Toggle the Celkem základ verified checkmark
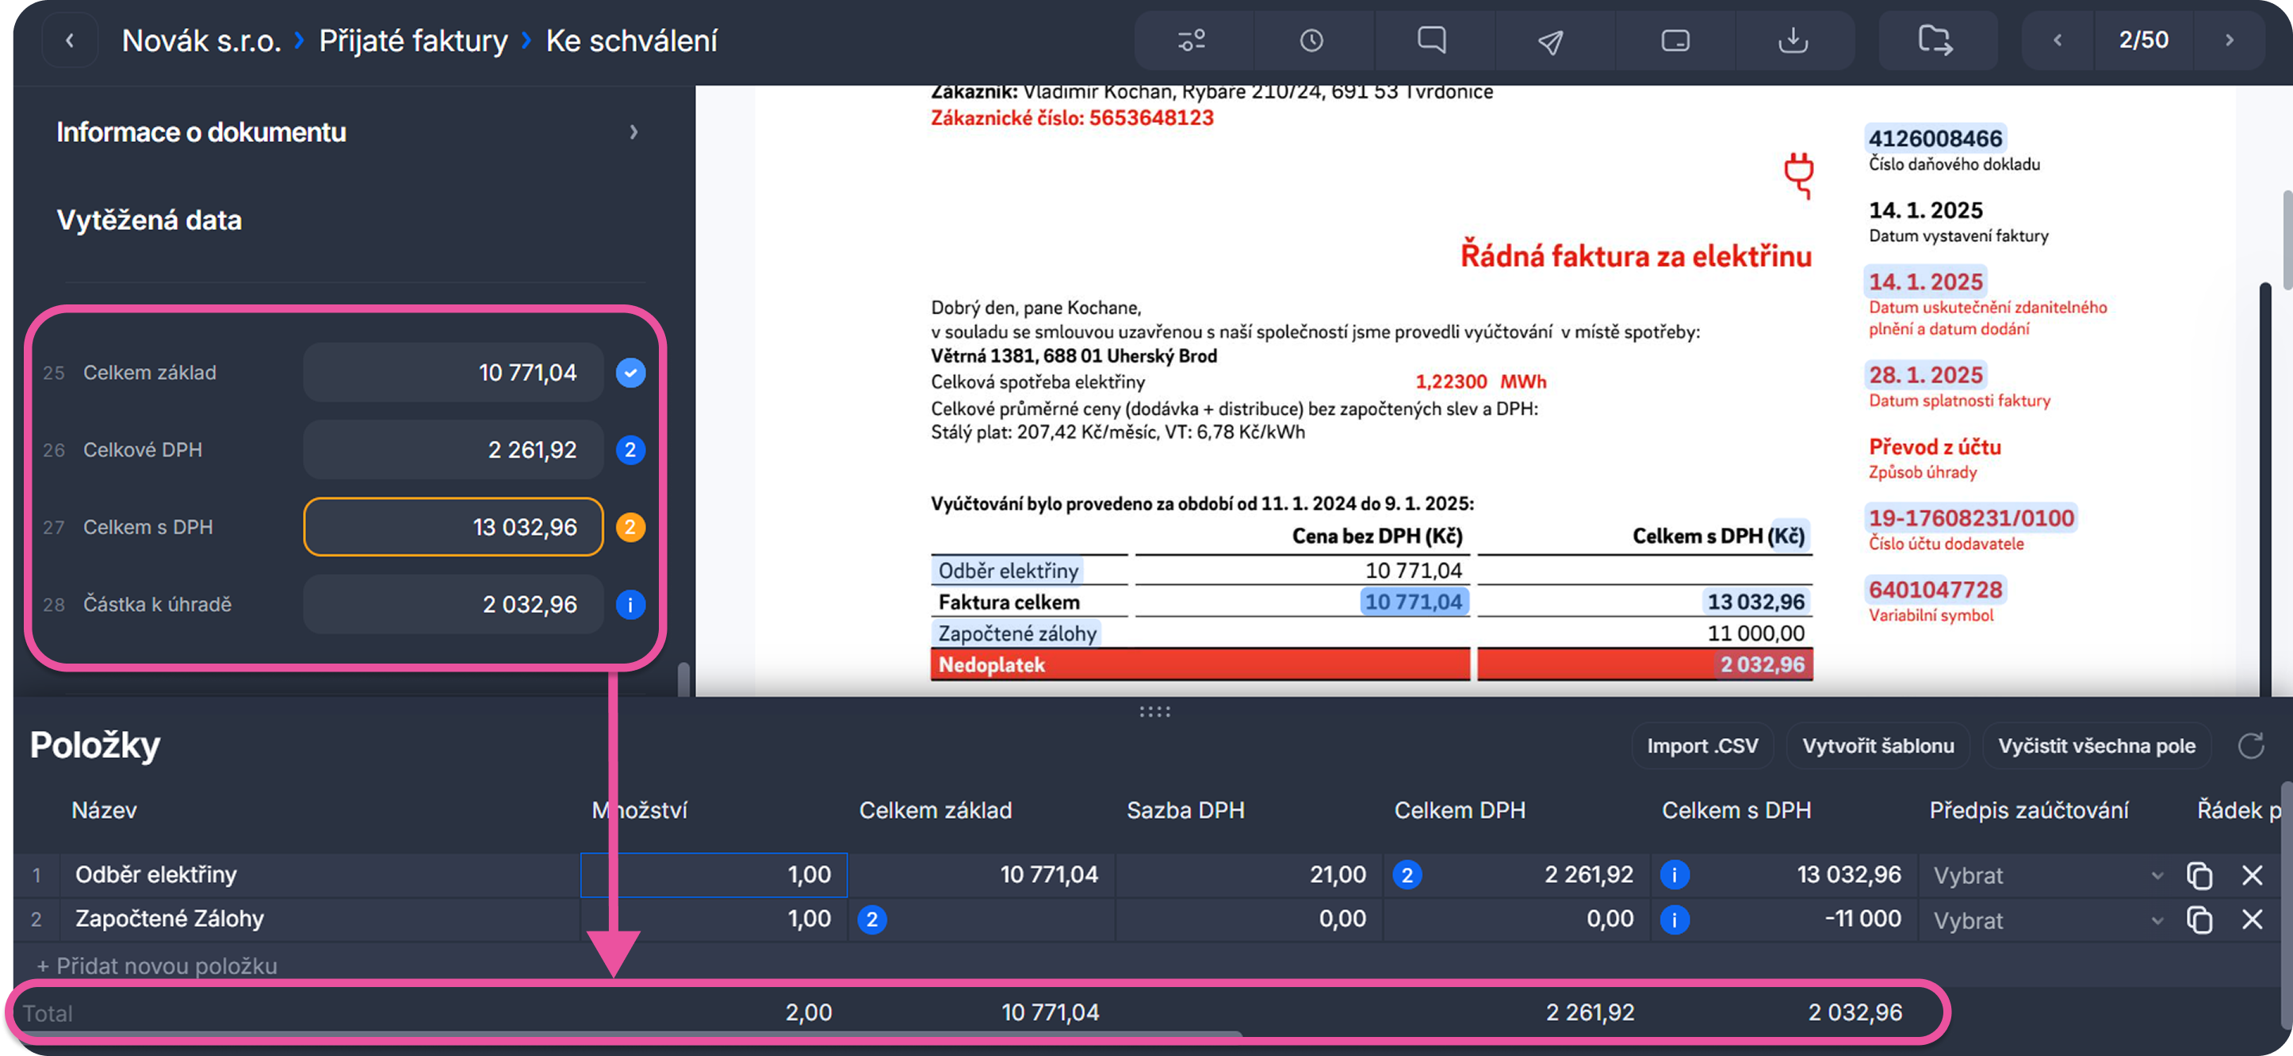This screenshot has width=2293, height=1056. 630,372
